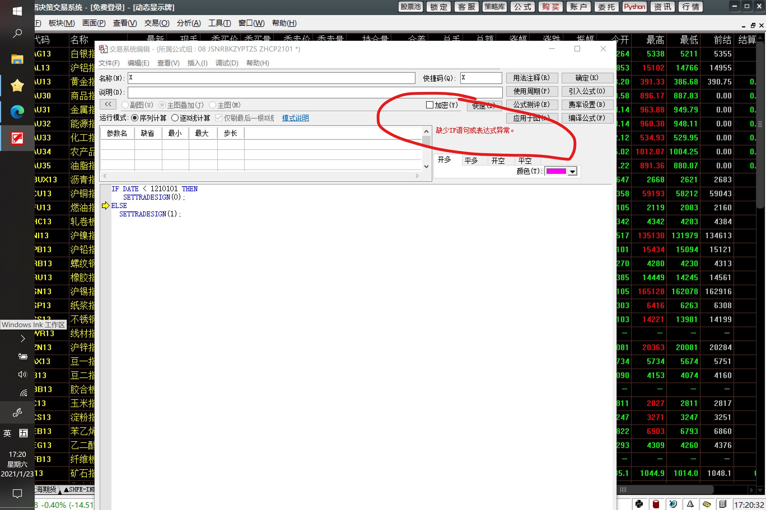This screenshot has height=510, width=766.
Task: Open Microsoft Edge from the taskbar
Action: pos(17,112)
